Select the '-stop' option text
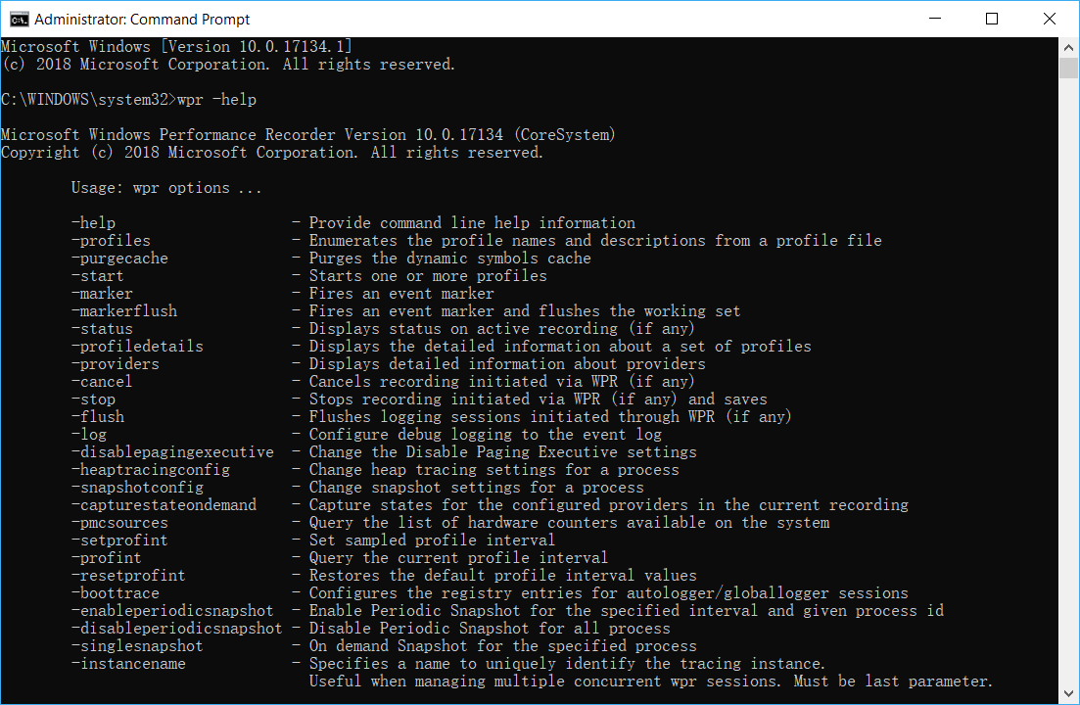This screenshot has width=1080, height=705. pyautogui.click(x=93, y=399)
